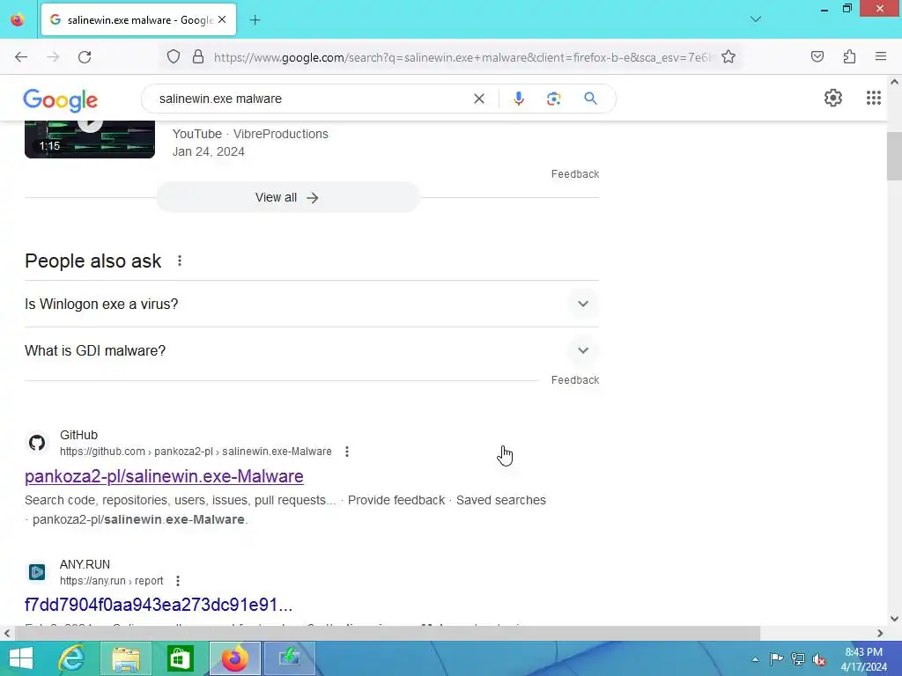Open the tracking protection shield icon
This screenshot has width=902, height=676.
[x=174, y=56]
